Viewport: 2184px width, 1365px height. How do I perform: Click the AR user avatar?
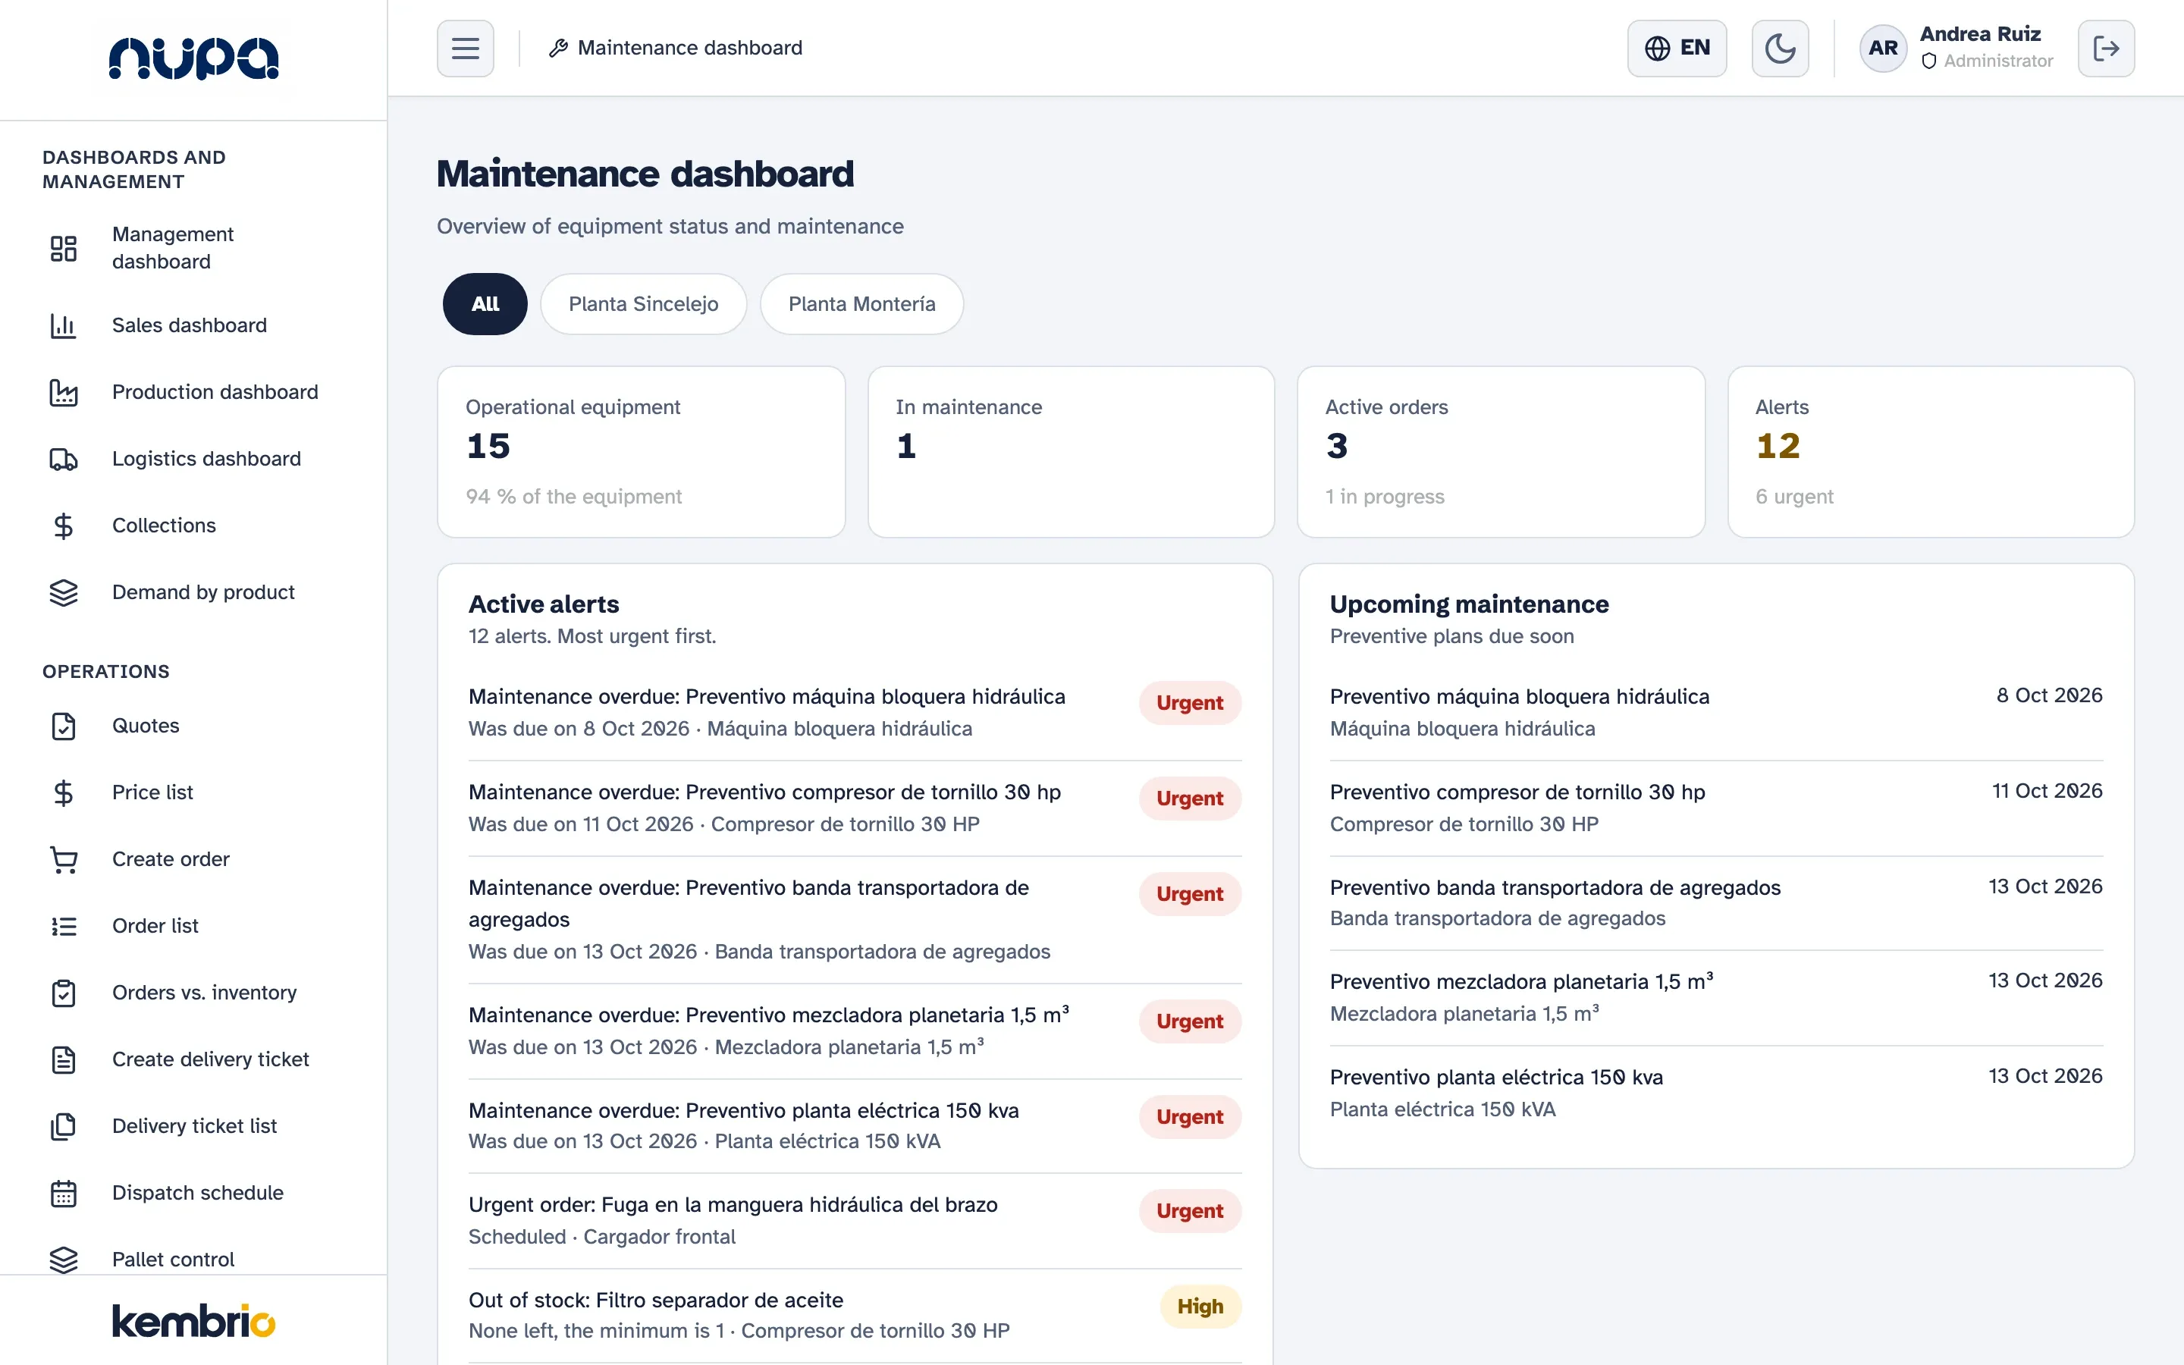pyautogui.click(x=1883, y=48)
